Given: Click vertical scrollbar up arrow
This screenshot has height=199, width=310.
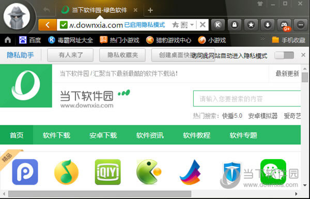Looking at the screenshot, I should pyautogui.click(x=305, y=69).
